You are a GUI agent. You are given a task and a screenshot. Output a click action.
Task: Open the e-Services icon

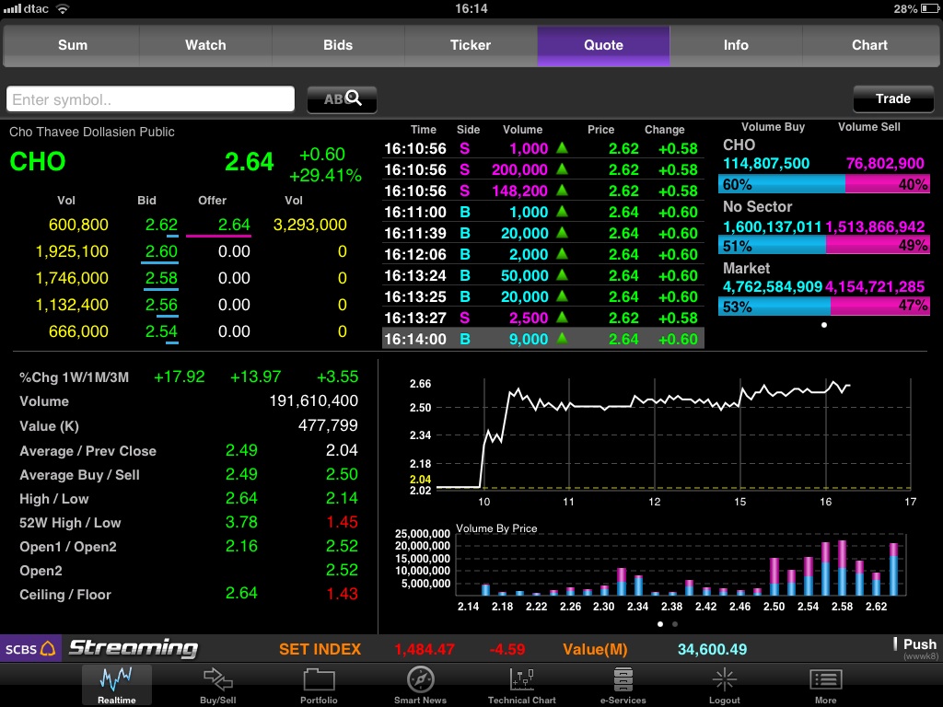point(623,684)
